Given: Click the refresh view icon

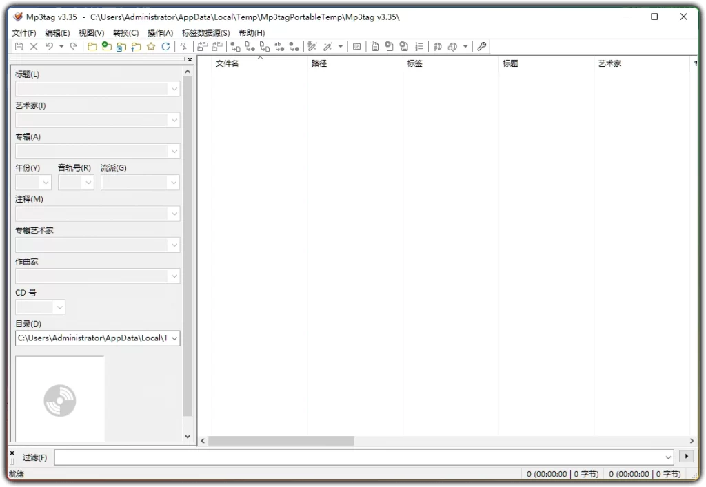Looking at the screenshot, I should [x=165, y=46].
